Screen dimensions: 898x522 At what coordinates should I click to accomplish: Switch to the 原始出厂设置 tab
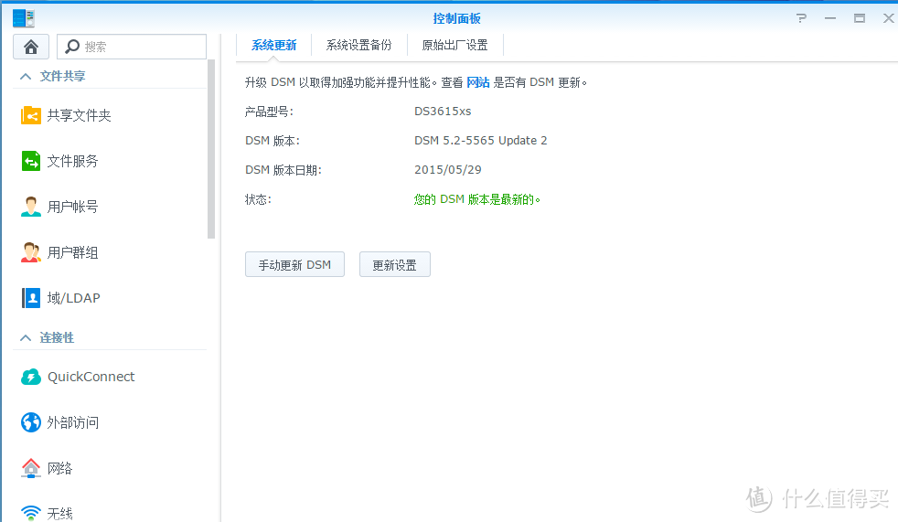(455, 45)
